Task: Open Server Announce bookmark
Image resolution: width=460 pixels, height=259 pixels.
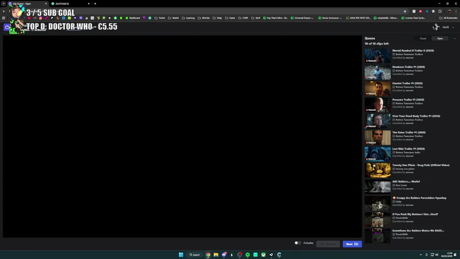Action: click(x=330, y=18)
